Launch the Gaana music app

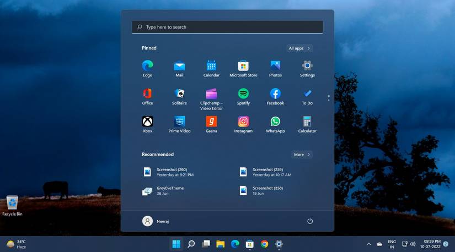pos(211,124)
